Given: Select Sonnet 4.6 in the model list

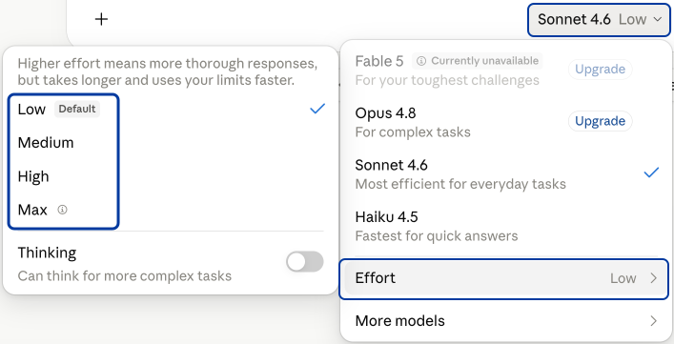Looking at the screenshot, I should click(x=503, y=174).
